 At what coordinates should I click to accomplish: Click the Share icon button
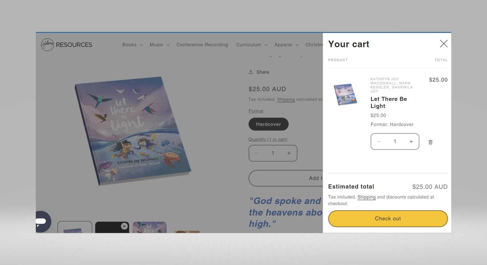[x=259, y=72]
